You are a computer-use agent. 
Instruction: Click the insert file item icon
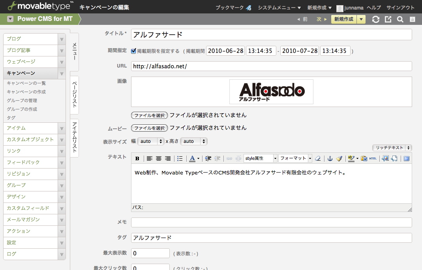coord(394,159)
